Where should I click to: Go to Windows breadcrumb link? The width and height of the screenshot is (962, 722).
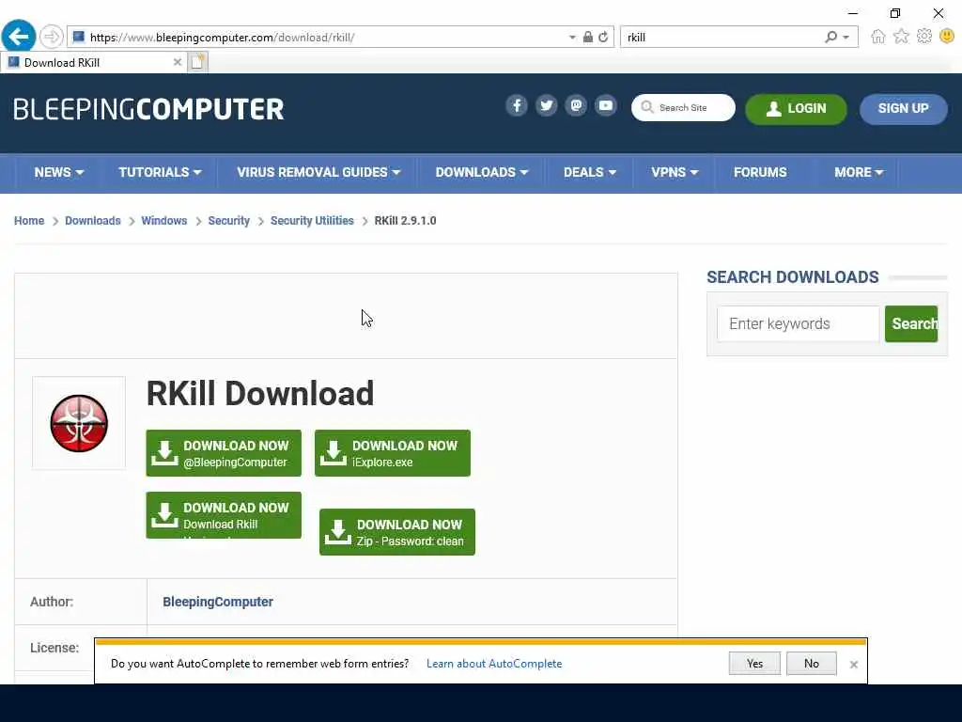click(x=163, y=221)
